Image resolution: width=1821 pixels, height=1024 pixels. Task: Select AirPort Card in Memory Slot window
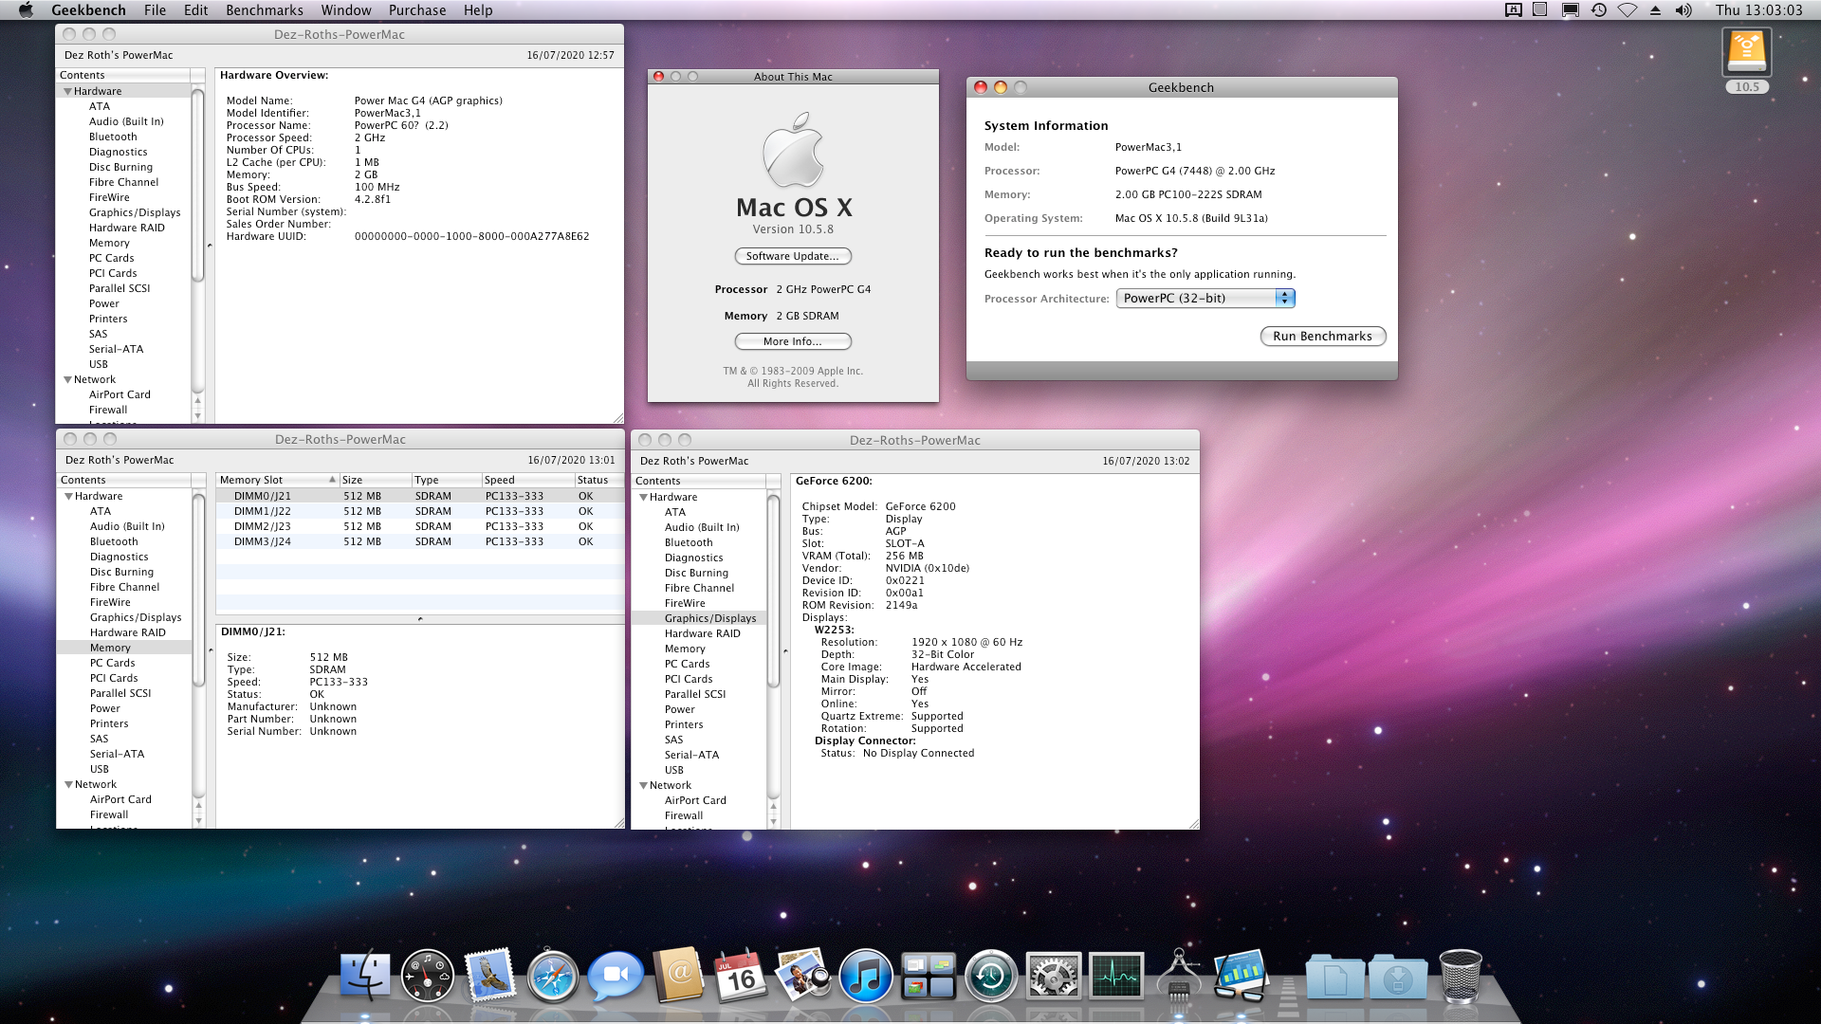120,800
